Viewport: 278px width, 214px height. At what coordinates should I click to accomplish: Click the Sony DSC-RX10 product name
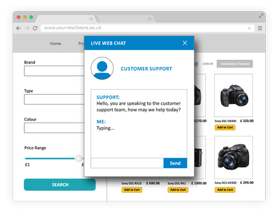click(x=131, y=183)
